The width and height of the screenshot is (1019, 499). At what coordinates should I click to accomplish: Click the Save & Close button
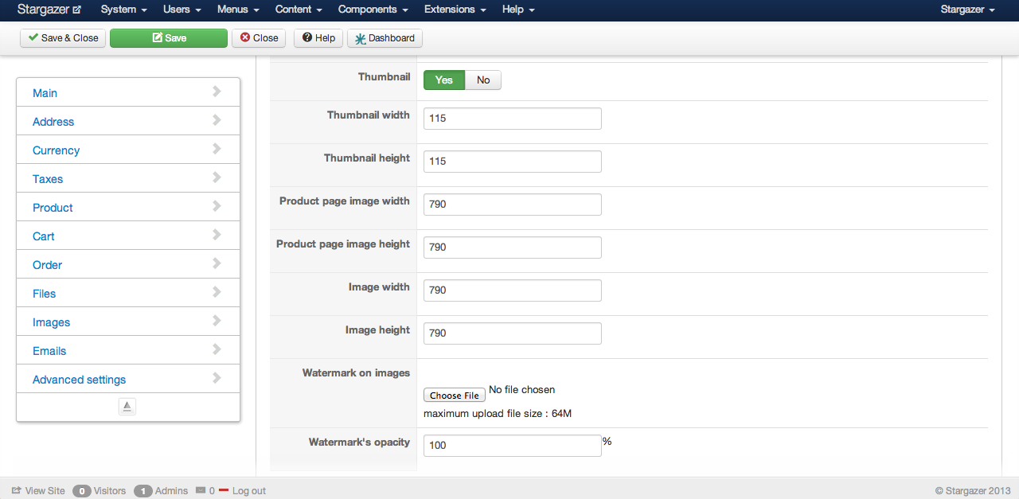pos(63,38)
